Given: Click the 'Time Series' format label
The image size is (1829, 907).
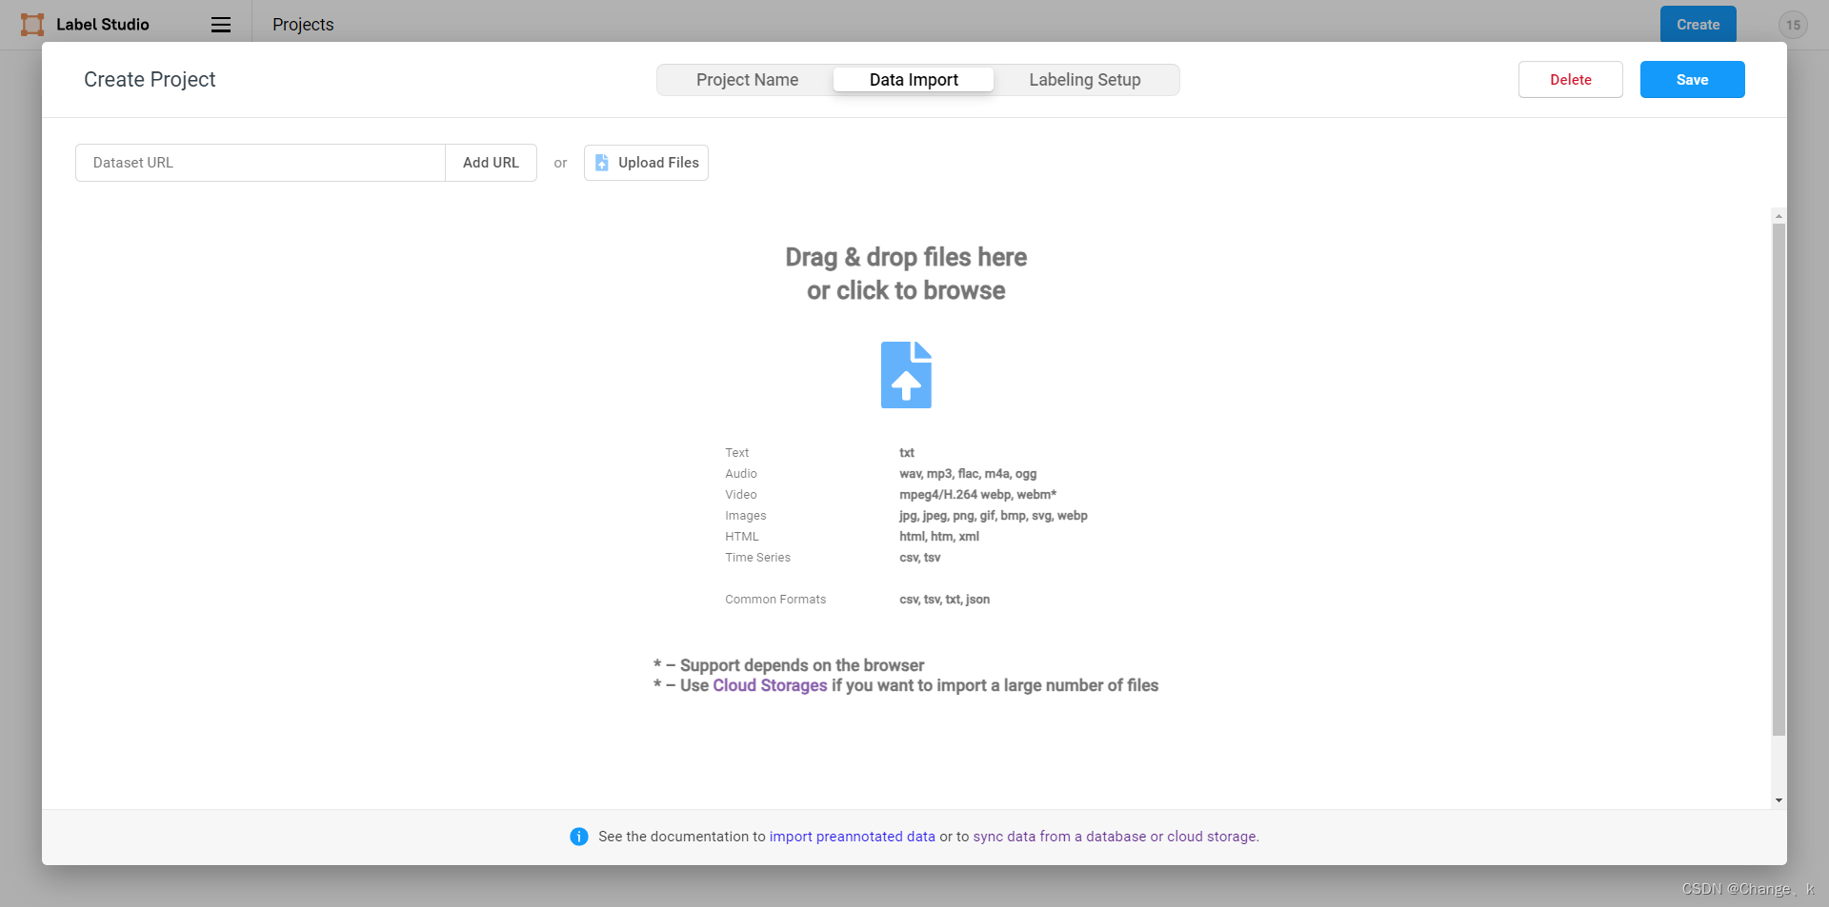Looking at the screenshot, I should (757, 558).
